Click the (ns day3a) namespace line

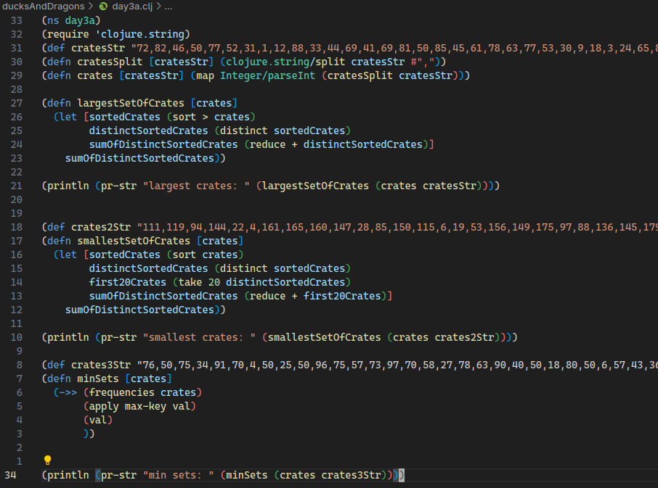click(71, 20)
